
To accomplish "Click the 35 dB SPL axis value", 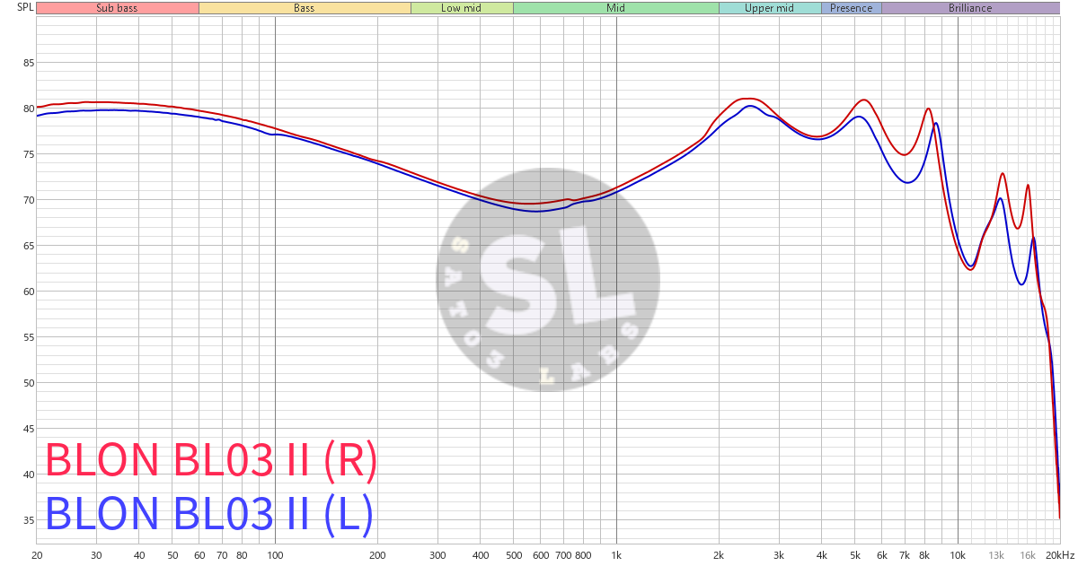I will pos(29,520).
